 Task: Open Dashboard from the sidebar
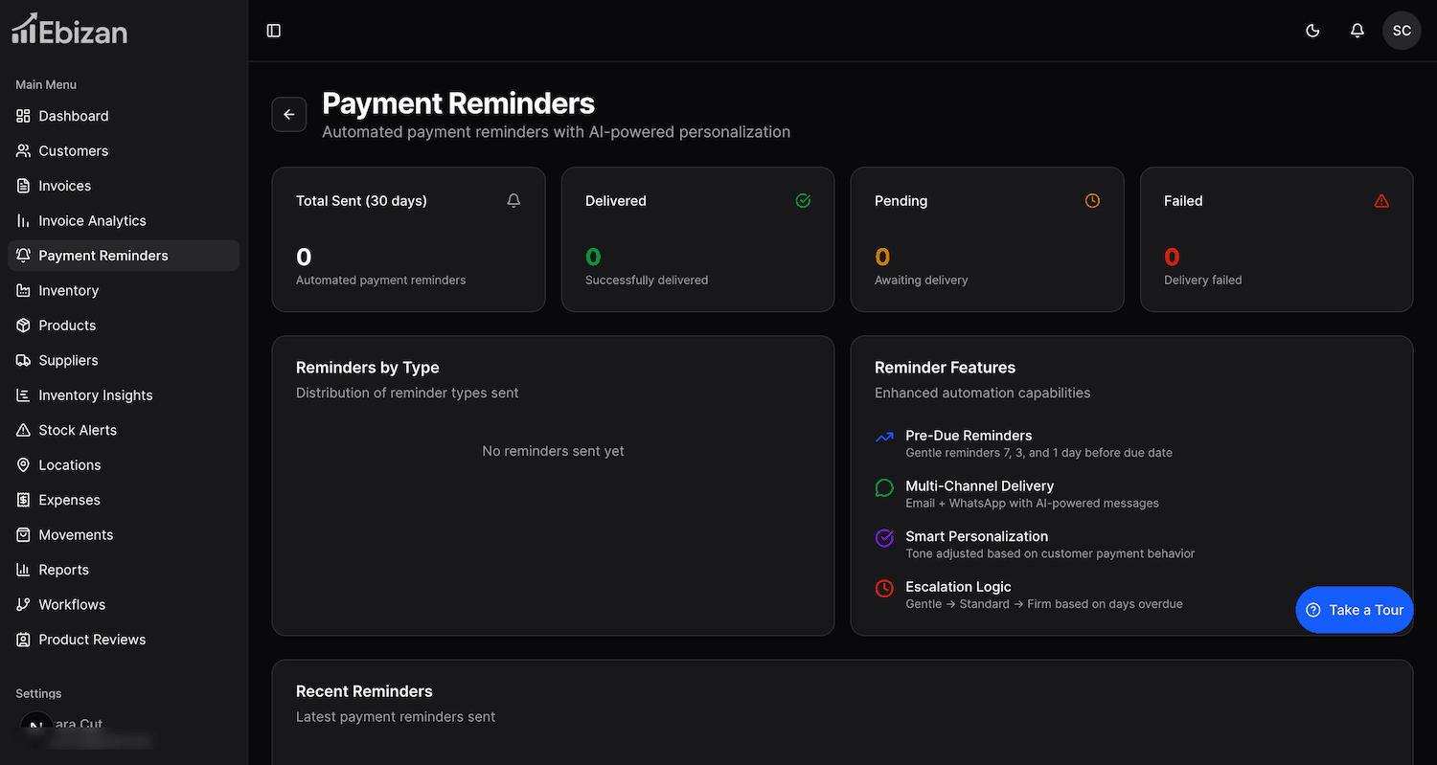pyautogui.click(x=74, y=116)
